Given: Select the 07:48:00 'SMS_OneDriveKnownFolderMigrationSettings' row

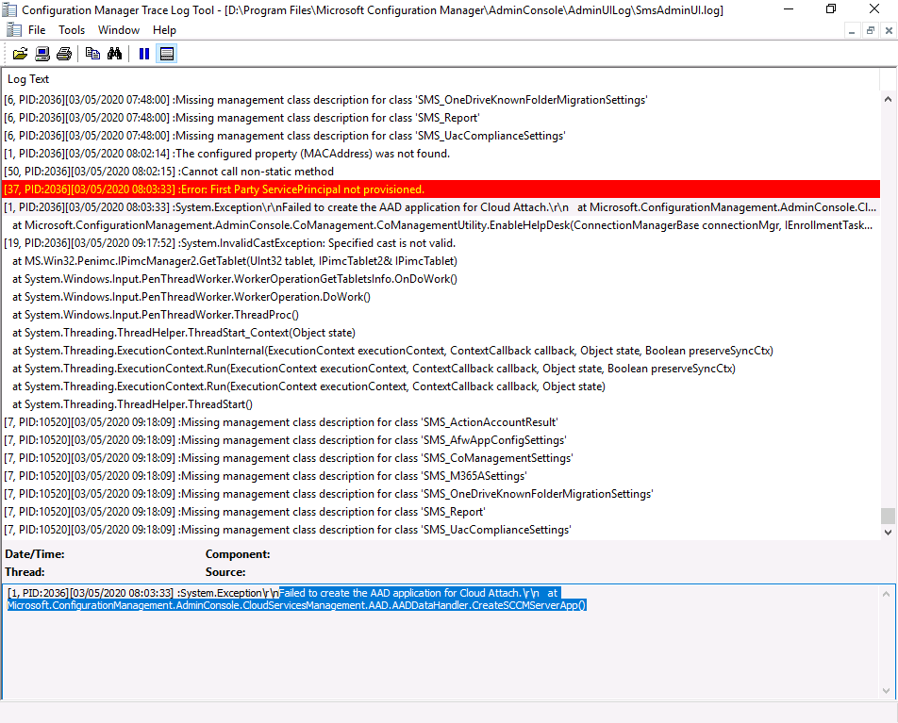Looking at the screenshot, I should click(x=441, y=100).
